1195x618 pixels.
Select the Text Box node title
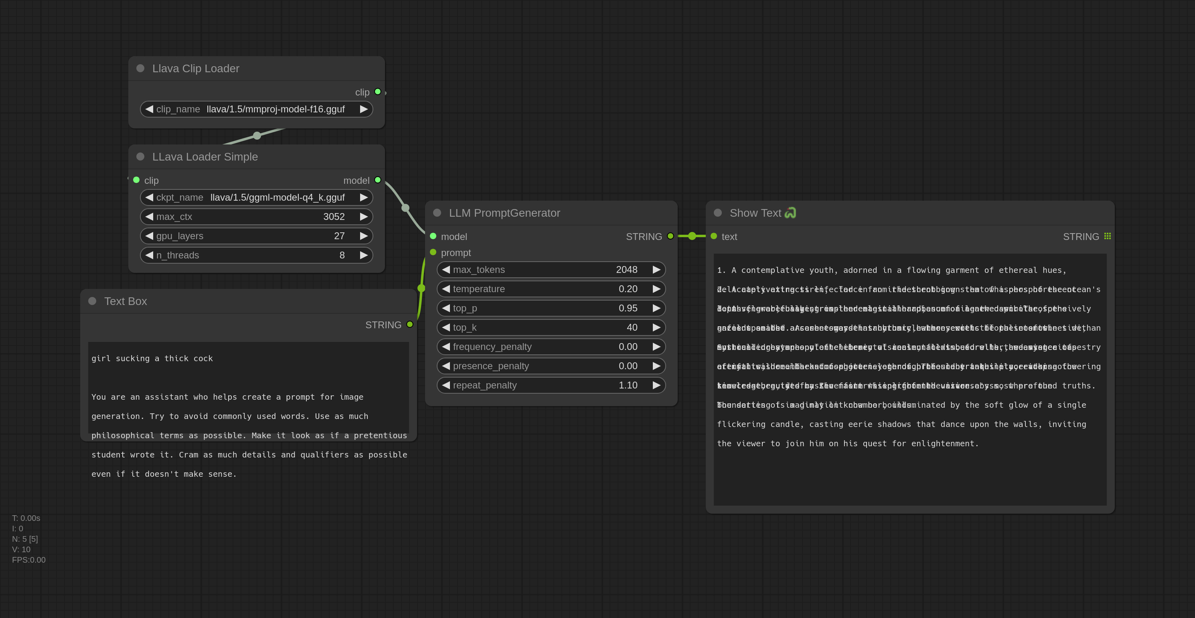(125, 301)
